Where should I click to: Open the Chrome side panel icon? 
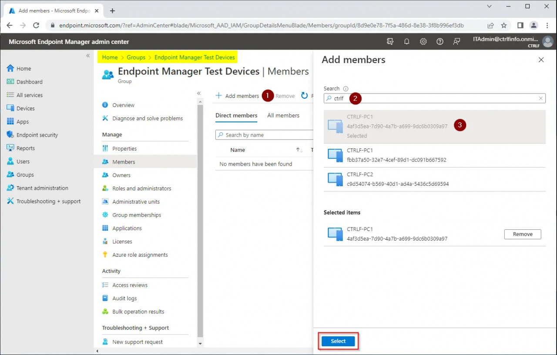520,25
